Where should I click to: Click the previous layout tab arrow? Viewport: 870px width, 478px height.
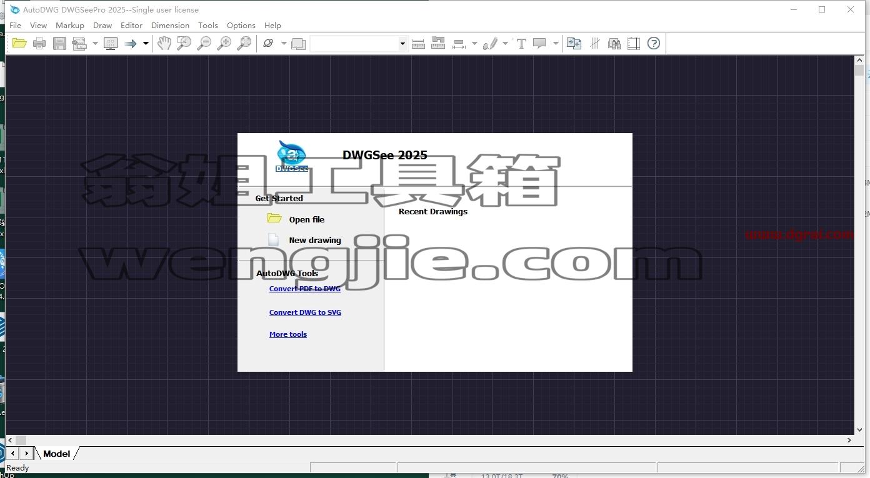point(12,453)
